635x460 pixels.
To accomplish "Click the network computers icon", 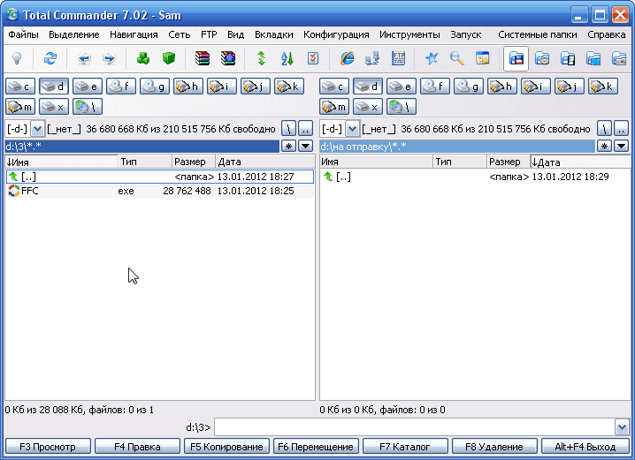I will (x=372, y=58).
